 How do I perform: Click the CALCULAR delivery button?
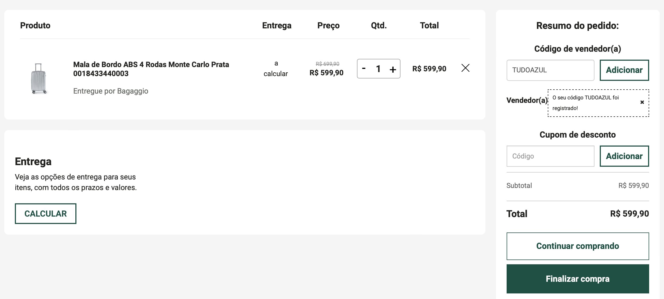coord(46,214)
